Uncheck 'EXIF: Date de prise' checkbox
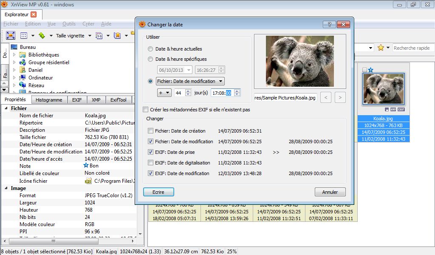 tap(150, 152)
